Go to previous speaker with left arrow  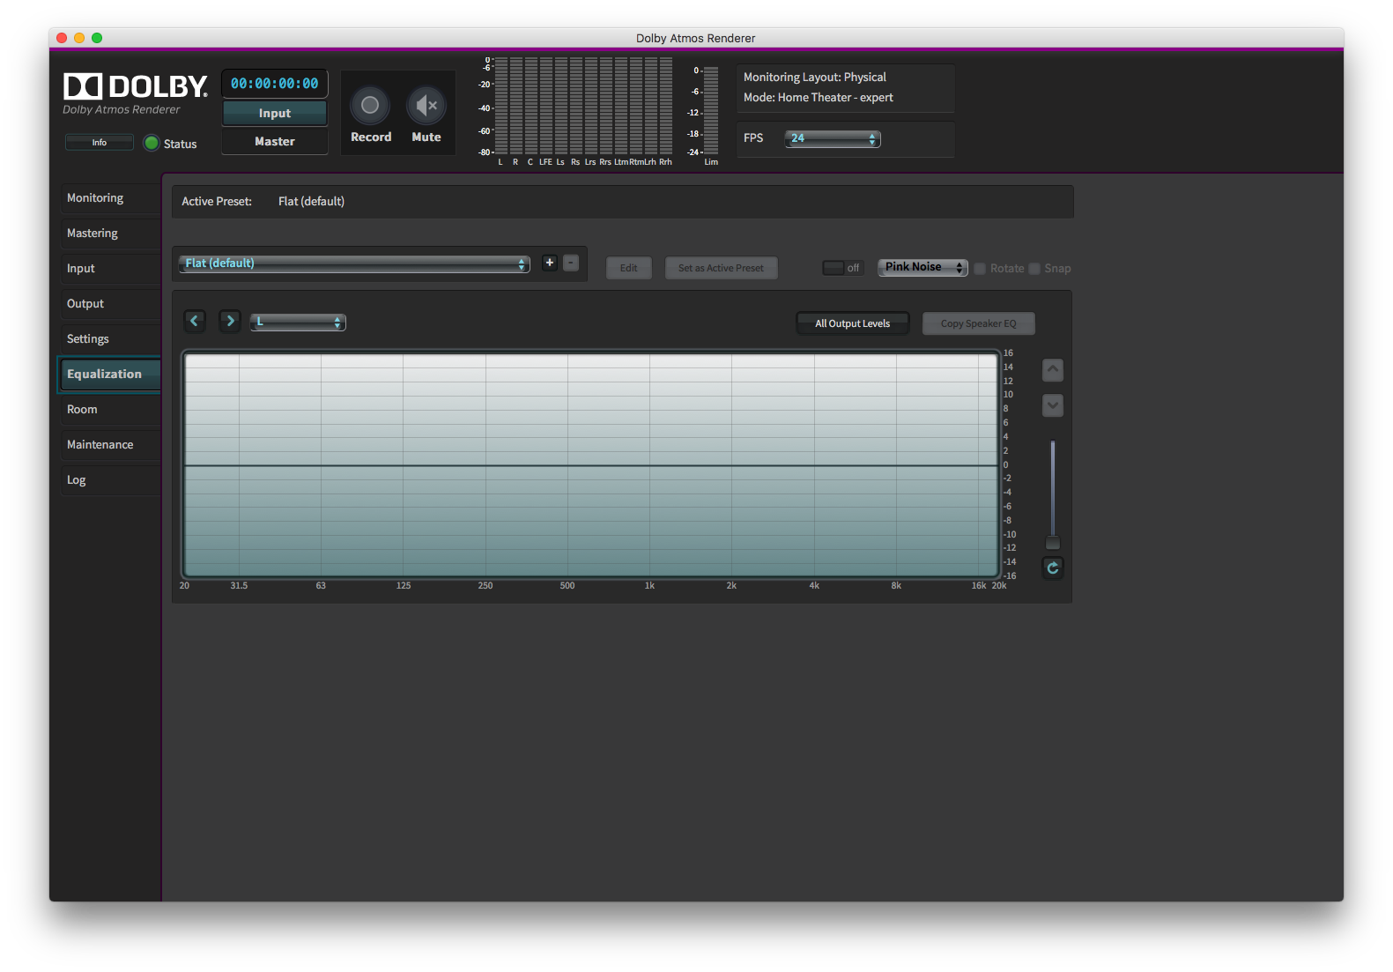tap(195, 321)
